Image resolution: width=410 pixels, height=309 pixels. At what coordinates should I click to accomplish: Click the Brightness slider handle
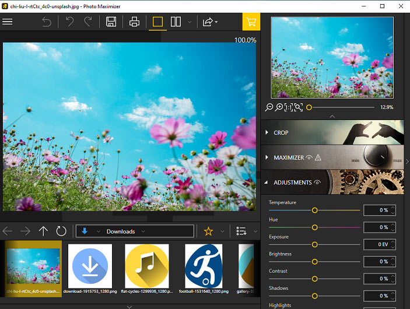314,262
